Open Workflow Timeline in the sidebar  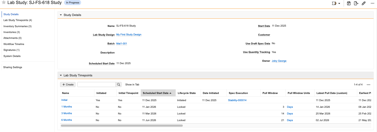tap(14, 44)
